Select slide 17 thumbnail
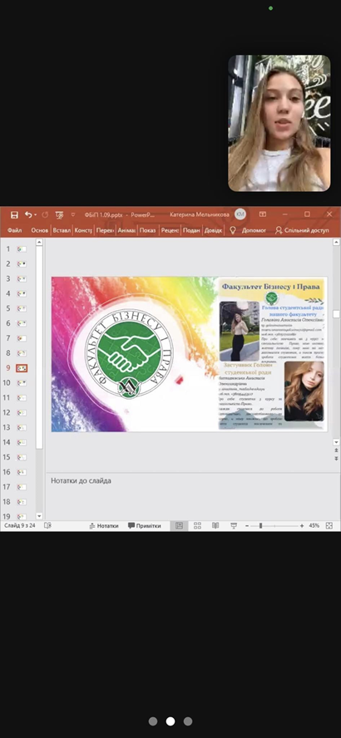341x738 pixels. (x=22, y=487)
